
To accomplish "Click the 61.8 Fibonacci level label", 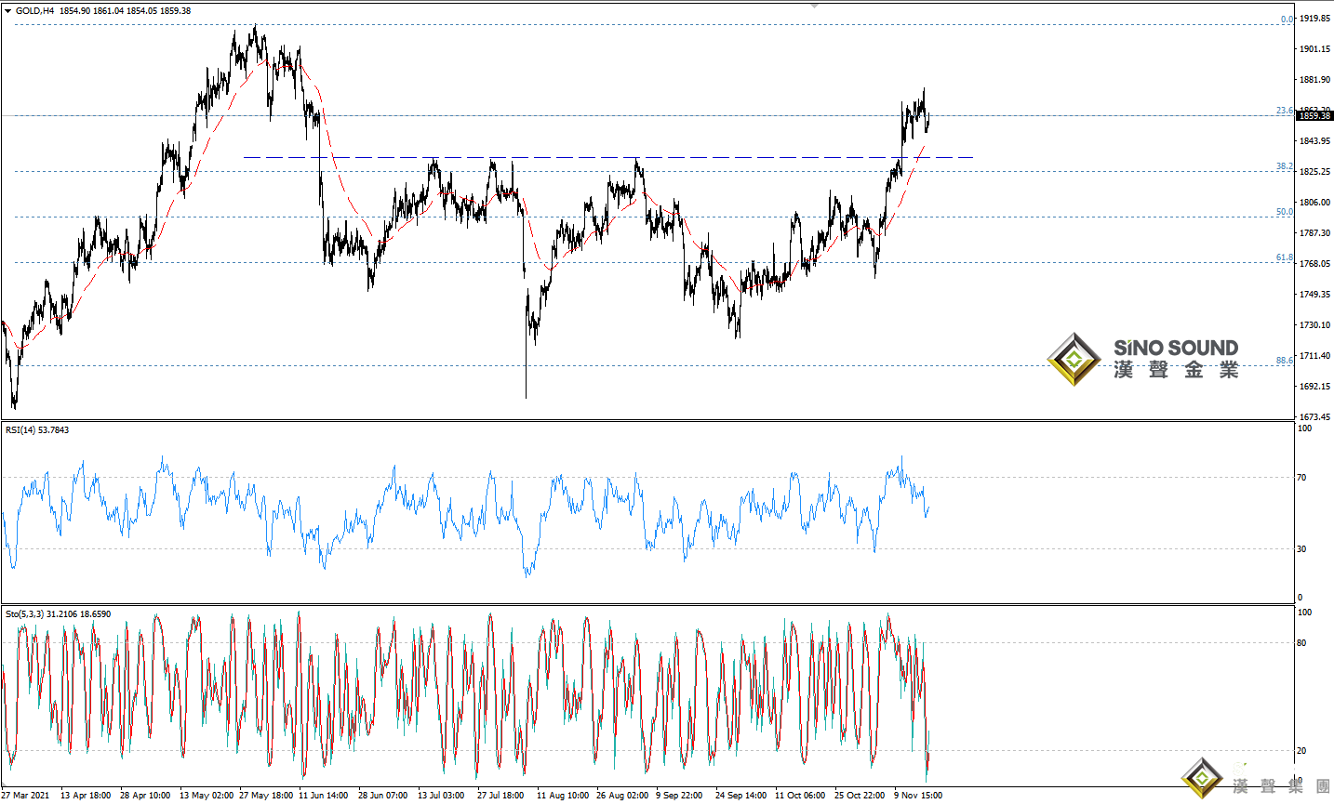I will pos(1285,257).
